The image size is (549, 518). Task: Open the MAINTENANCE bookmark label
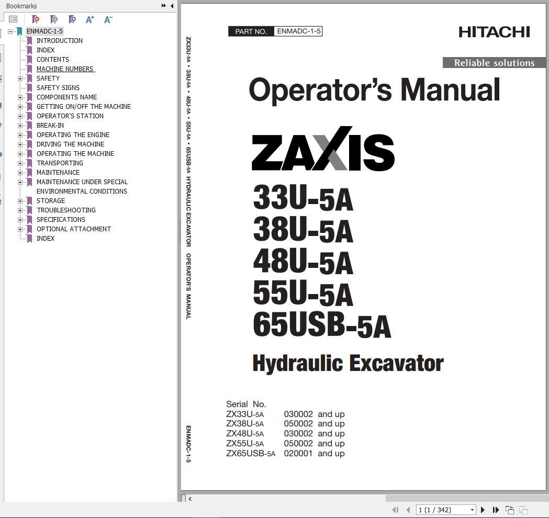58,173
